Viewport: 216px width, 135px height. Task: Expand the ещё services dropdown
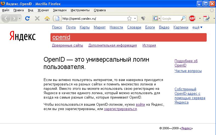click(x=197, y=27)
